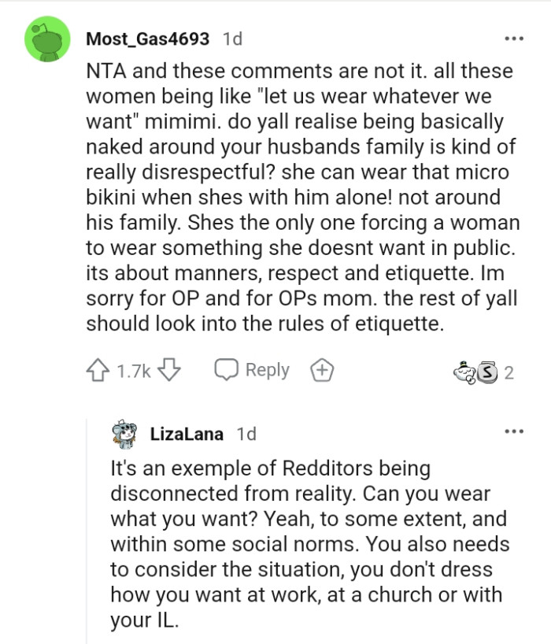
Task: Open the award picker plus icon
Action: 323,369
